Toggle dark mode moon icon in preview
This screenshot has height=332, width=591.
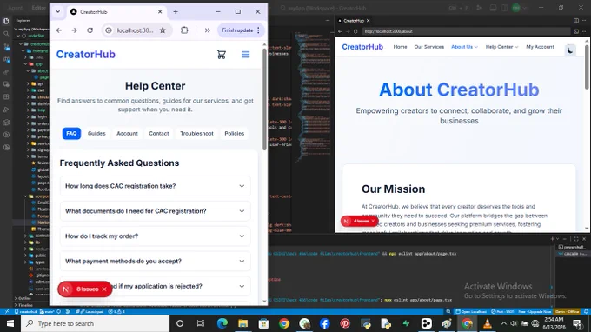(570, 50)
